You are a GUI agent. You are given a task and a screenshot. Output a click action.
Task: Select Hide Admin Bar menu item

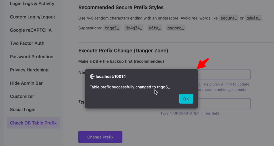click(26, 83)
